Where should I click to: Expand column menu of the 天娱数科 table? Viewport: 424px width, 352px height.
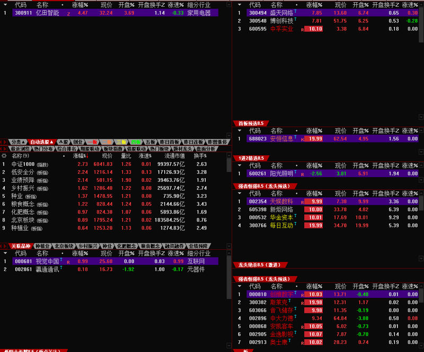tap(240, 193)
